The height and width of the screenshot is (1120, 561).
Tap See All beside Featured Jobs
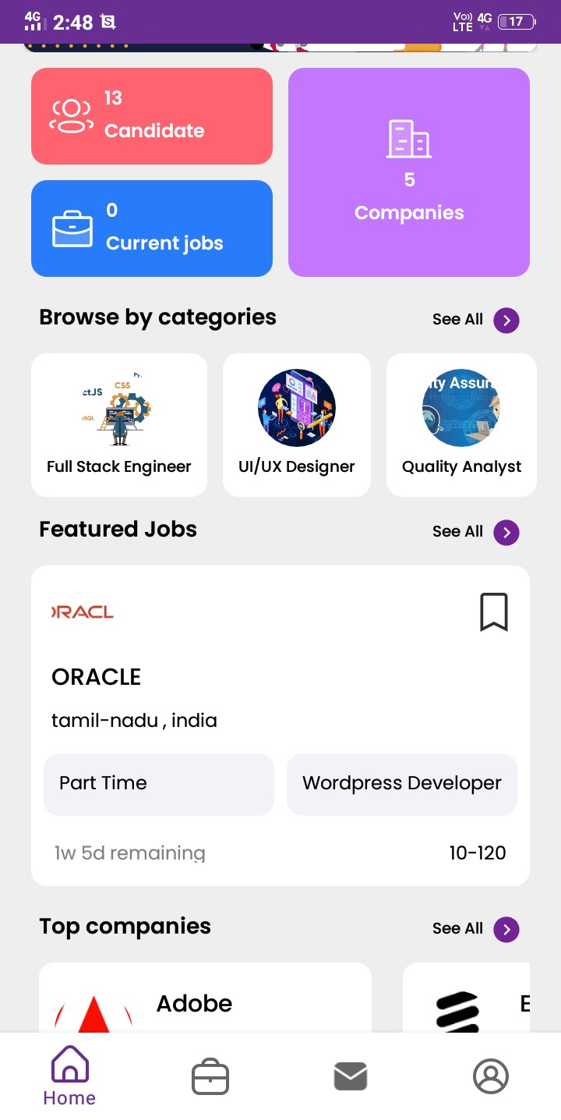pyautogui.click(x=457, y=532)
